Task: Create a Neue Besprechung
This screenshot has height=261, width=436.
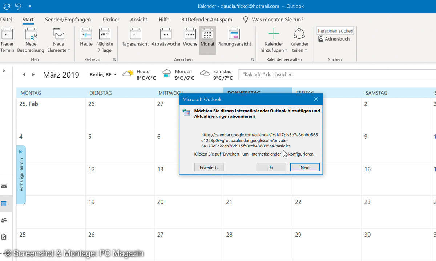Action: pyautogui.click(x=31, y=40)
